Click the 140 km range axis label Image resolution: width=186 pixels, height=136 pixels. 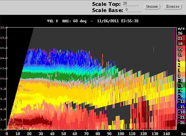[166, 134]
